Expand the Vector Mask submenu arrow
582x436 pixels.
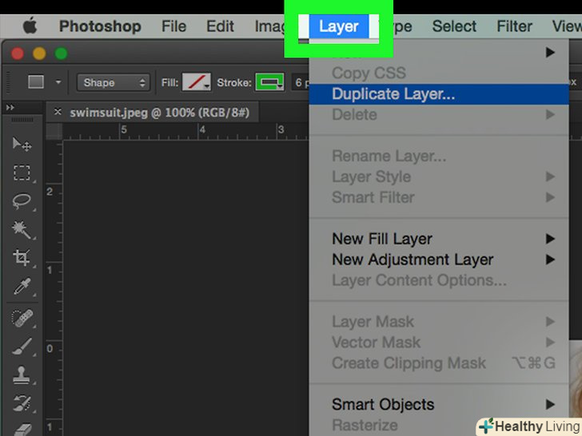pyautogui.click(x=550, y=342)
